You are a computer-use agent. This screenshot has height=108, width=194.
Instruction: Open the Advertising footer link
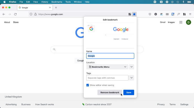[11, 104]
